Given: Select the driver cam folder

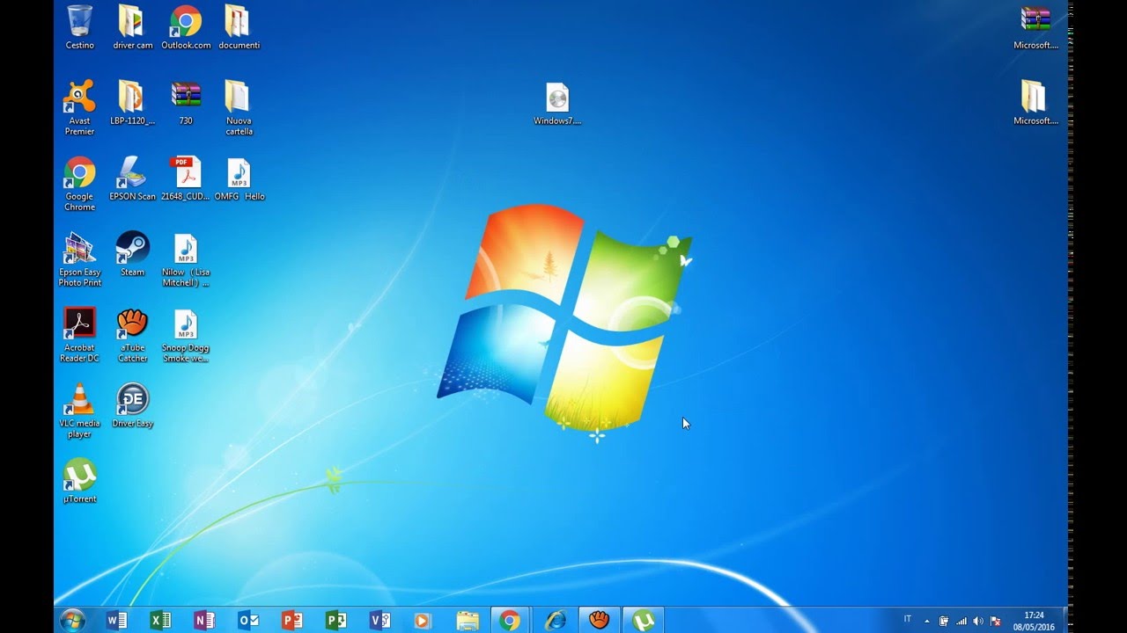Looking at the screenshot, I should (x=132, y=27).
